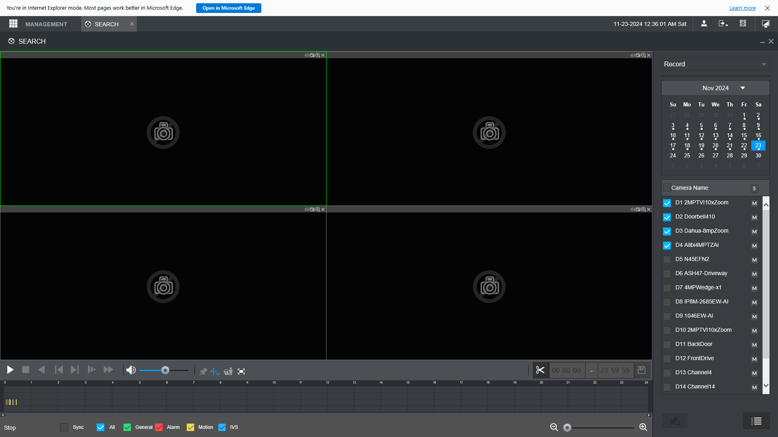Uncheck camera D3 Dahua-8mpZoom
Image resolution: width=778 pixels, height=437 pixels.
click(667, 231)
